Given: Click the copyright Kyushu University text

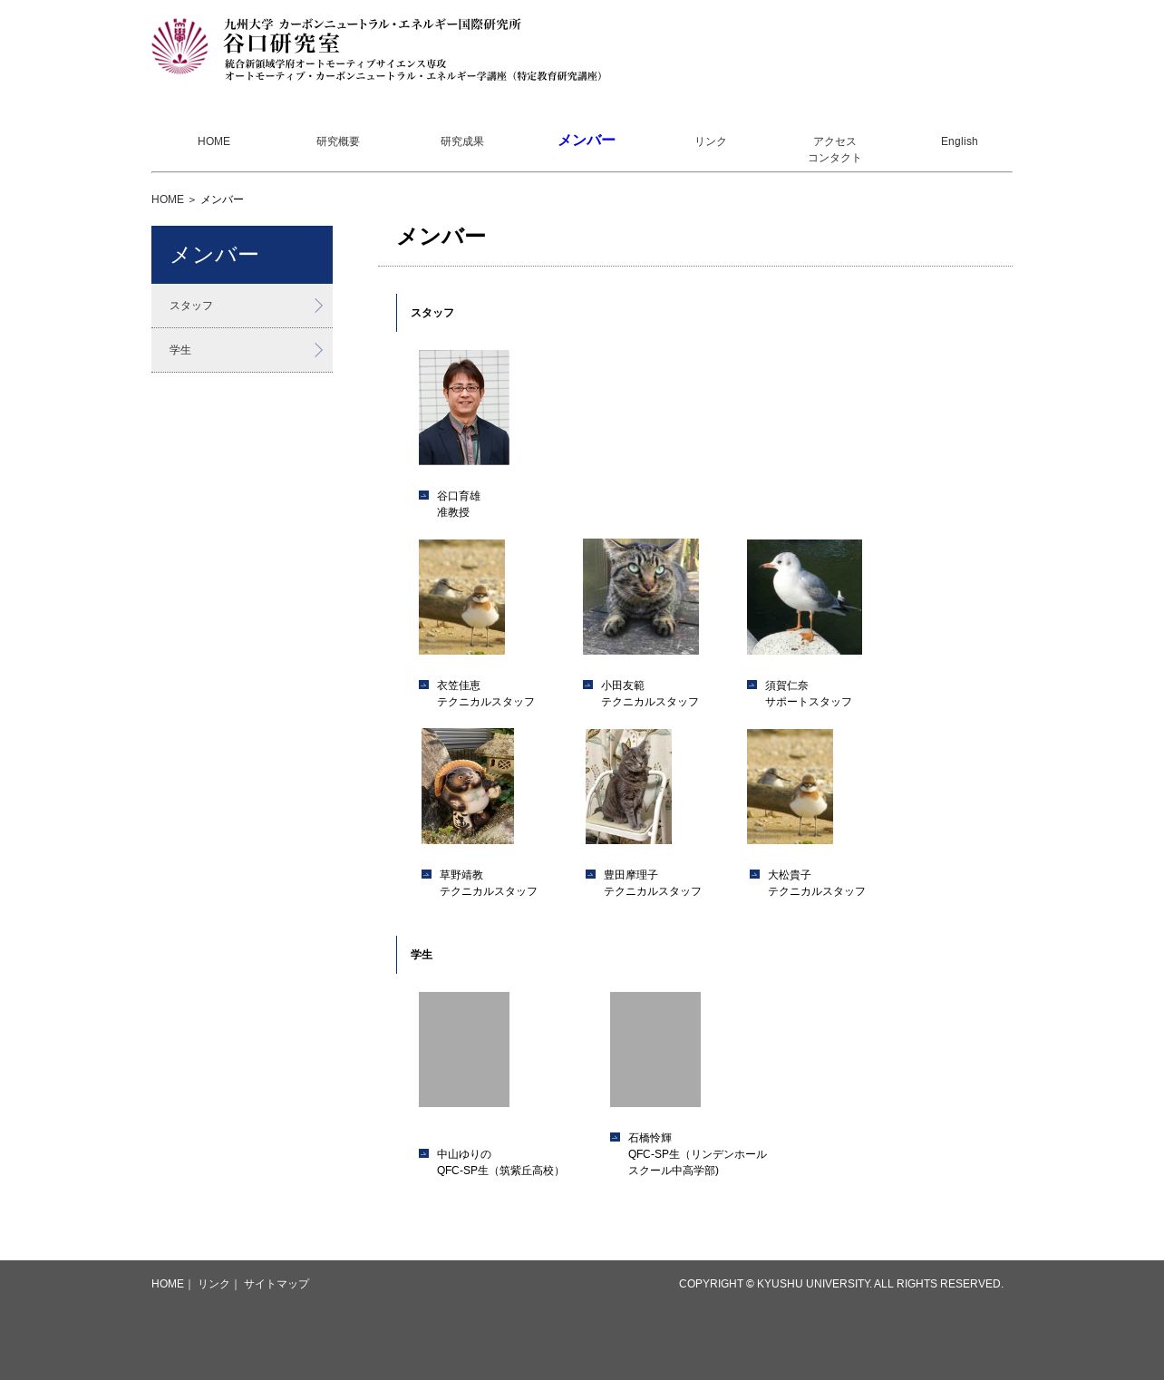Looking at the screenshot, I should [x=841, y=1284].
